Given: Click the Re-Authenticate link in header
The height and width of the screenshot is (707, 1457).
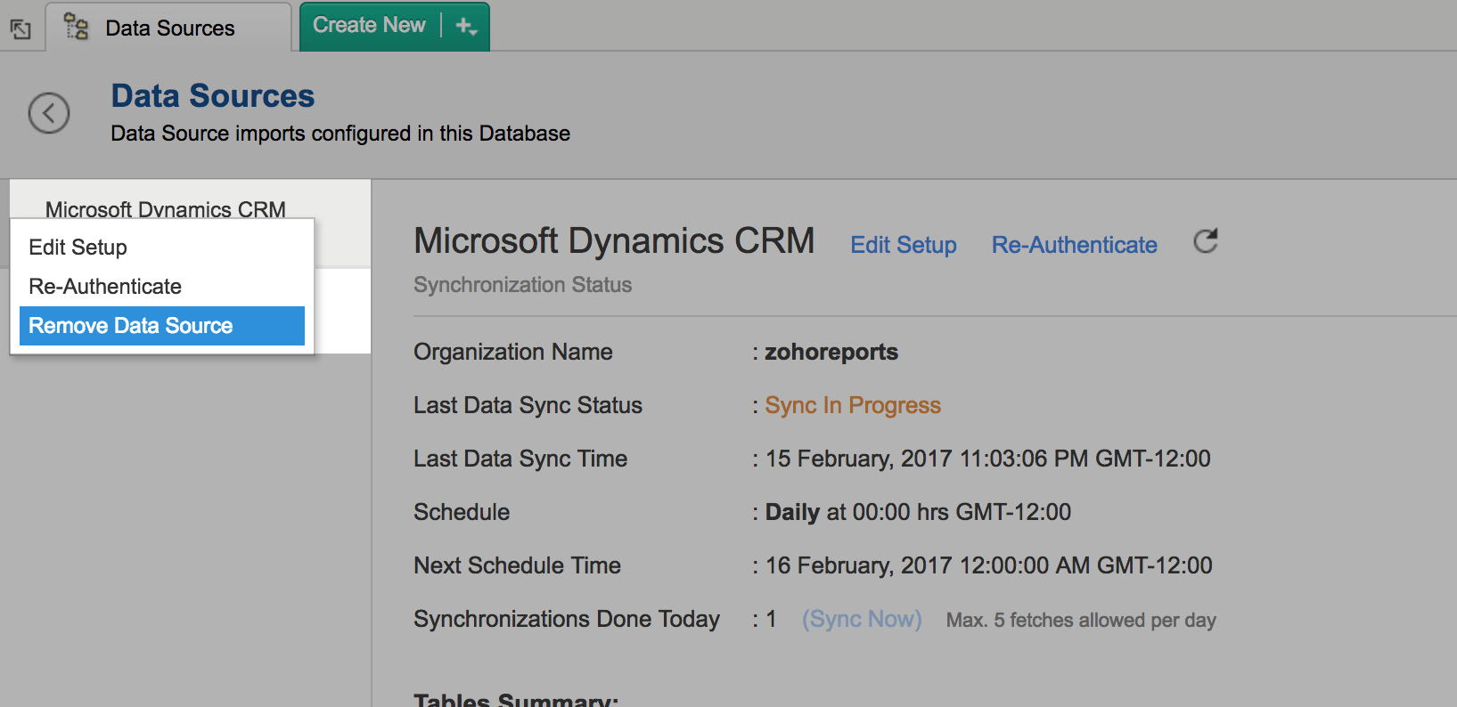Looking at the screenshot, I should (1074, 245).
